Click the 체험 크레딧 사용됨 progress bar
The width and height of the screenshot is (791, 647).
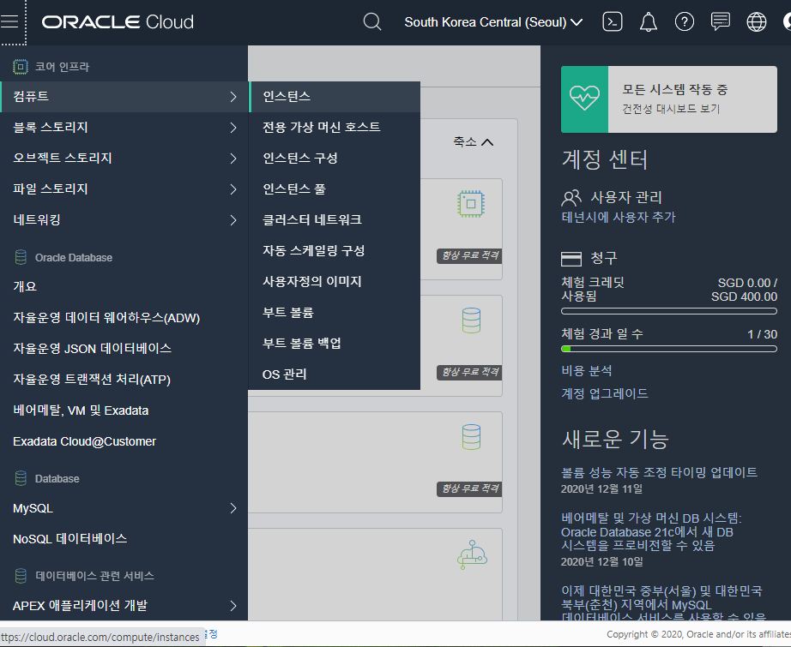pos(669,311)
